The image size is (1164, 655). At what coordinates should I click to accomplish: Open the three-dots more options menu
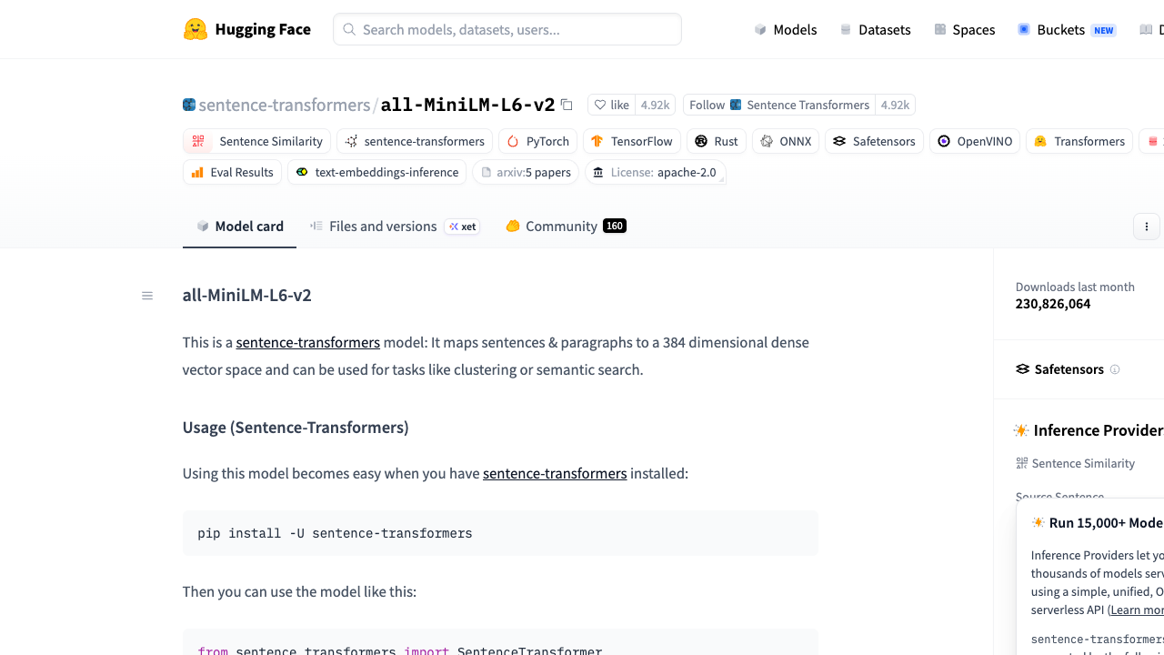point(1147,227)
